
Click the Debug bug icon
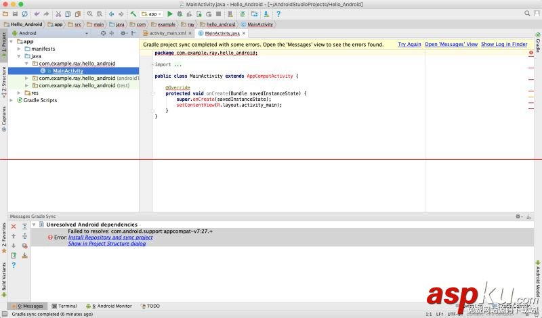[x=180, y=14]
